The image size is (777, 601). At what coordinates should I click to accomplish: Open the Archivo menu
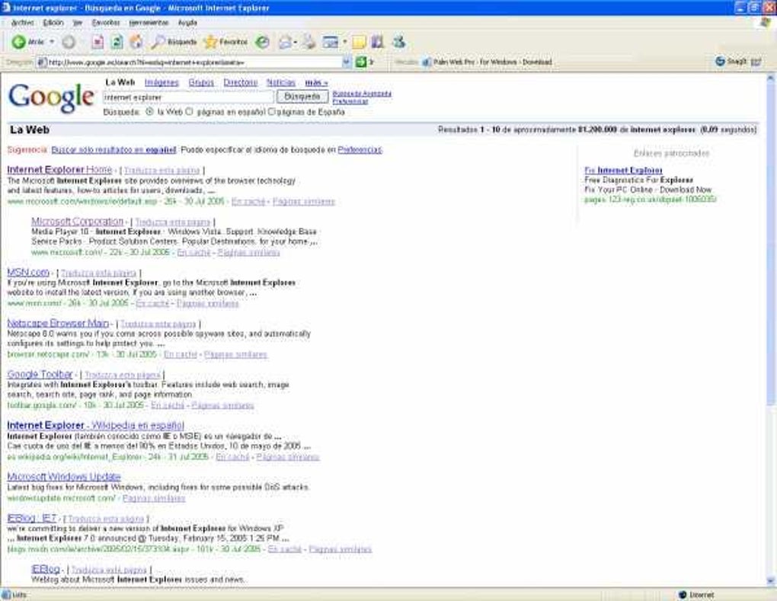(x=23, y=23)
